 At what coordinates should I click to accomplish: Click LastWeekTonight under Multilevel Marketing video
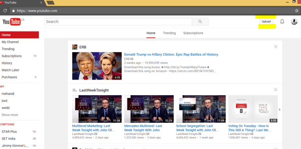83,134
